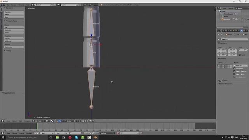Viewport: 249px width, 140px height.
Task: Click the Head X value field
Action: (222, 50)
